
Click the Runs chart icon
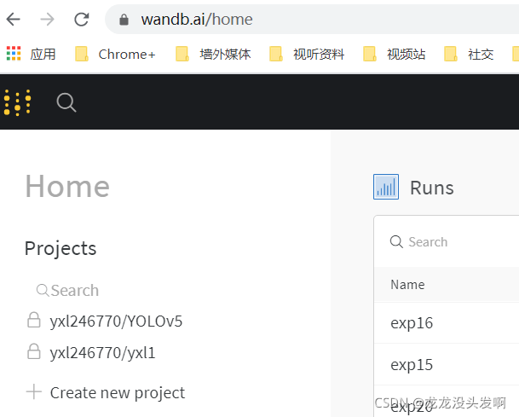coord(386,187)
